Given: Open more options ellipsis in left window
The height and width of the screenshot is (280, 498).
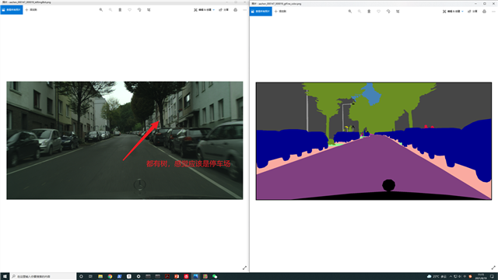Looking at the screenshot, I should point(244,10).
